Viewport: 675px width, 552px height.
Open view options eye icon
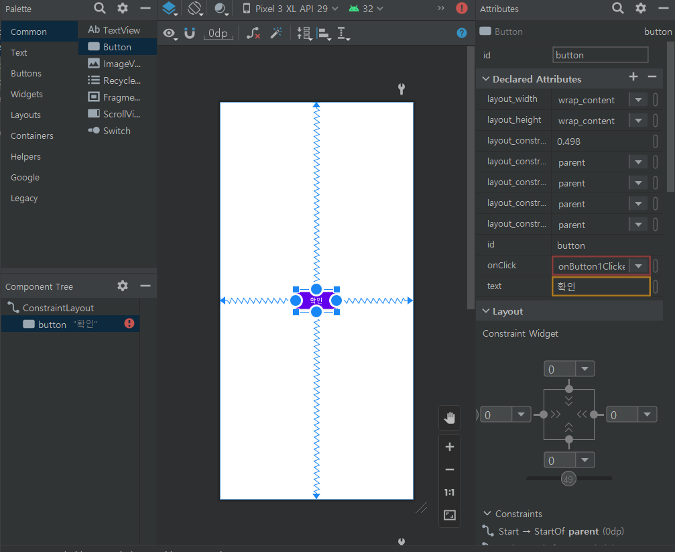click(170, 33)
